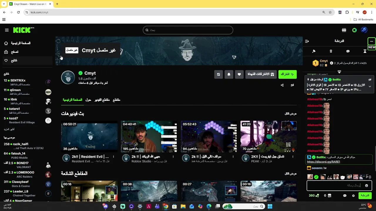Open SENTRIXx channel in sidebar
Image resolution: width=376 pixels, height=211 pixels.
coord(28,82)
